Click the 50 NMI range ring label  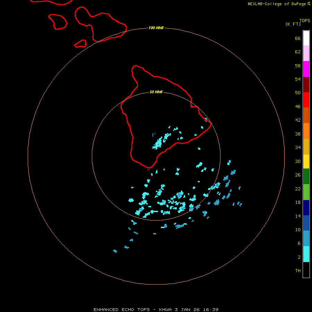pos(156,92)
